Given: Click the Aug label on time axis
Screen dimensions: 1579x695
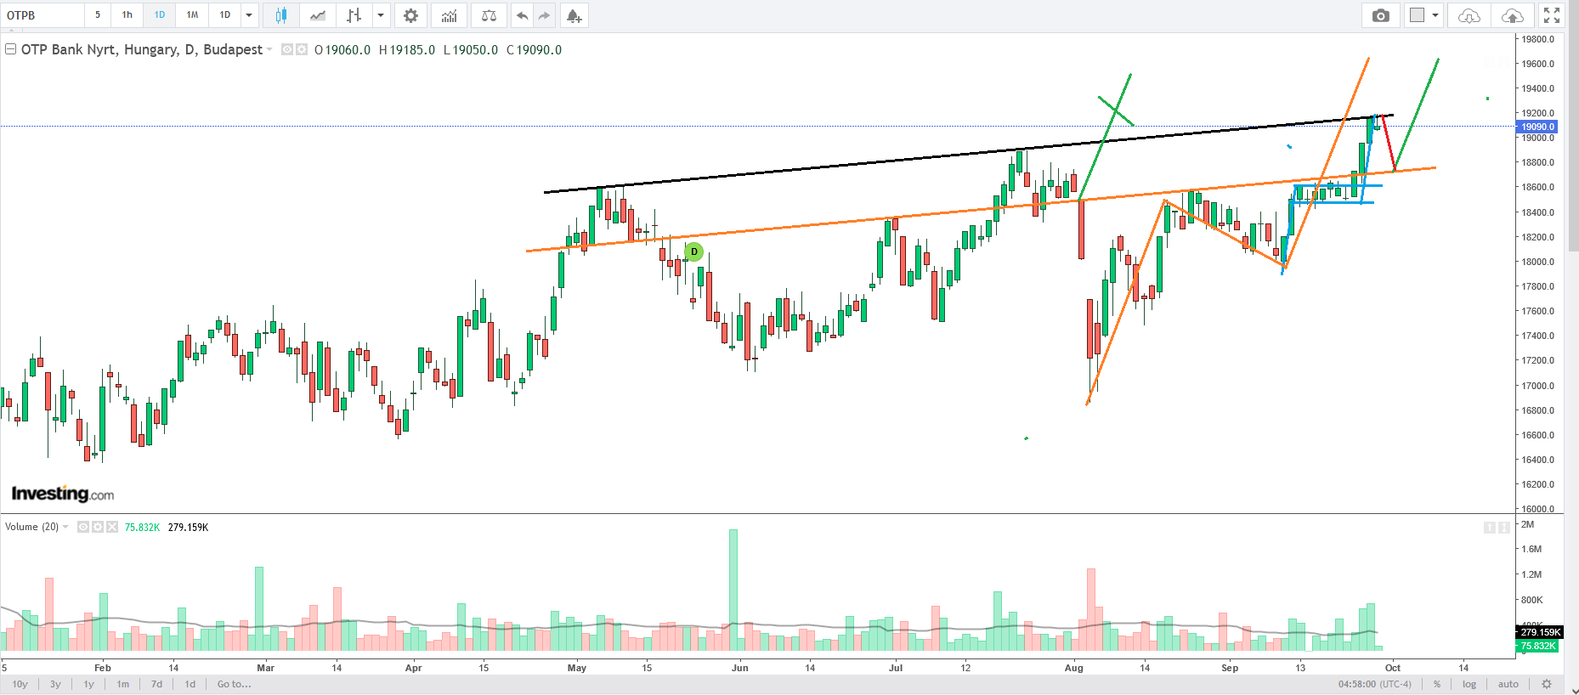Looking at the screenshot, I should pos(1074,668).
